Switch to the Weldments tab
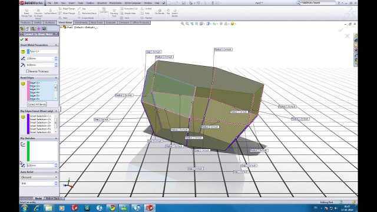 pos(81,22)
